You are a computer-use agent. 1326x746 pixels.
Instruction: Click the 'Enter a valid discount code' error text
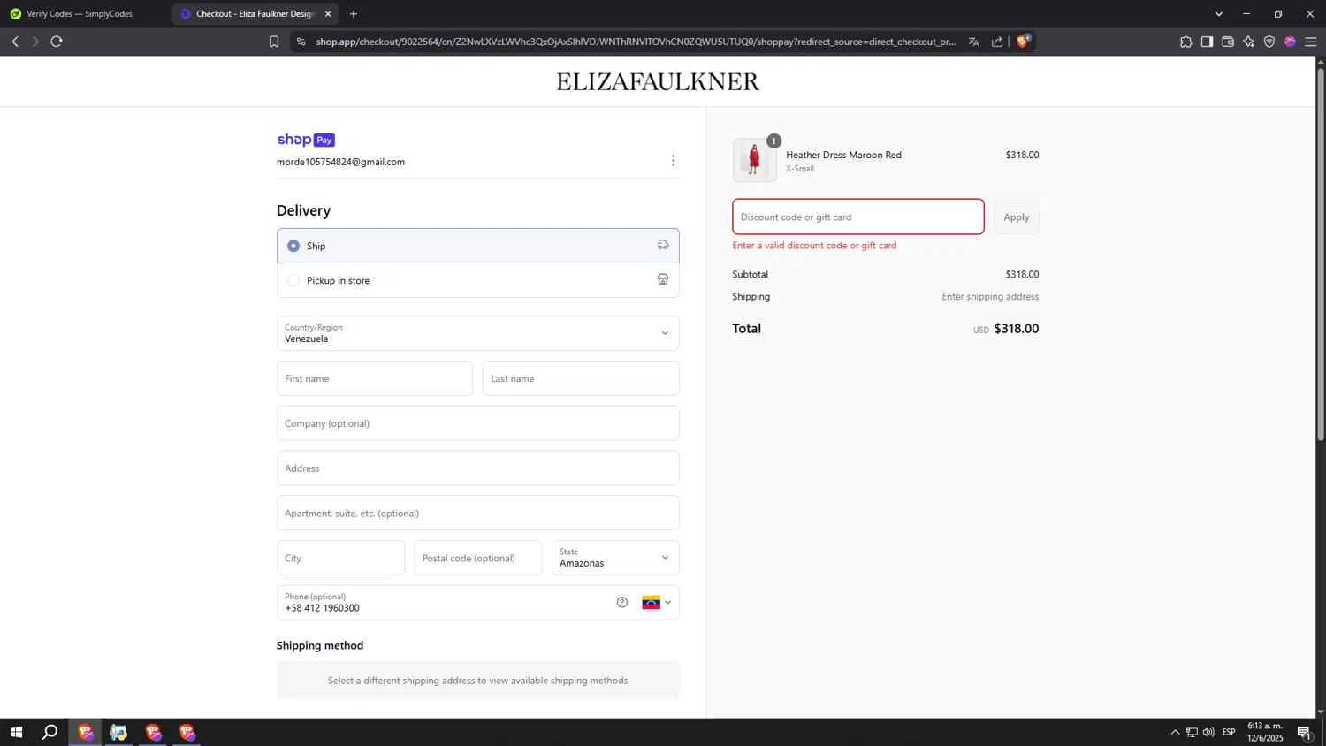(x=814, y=246)
